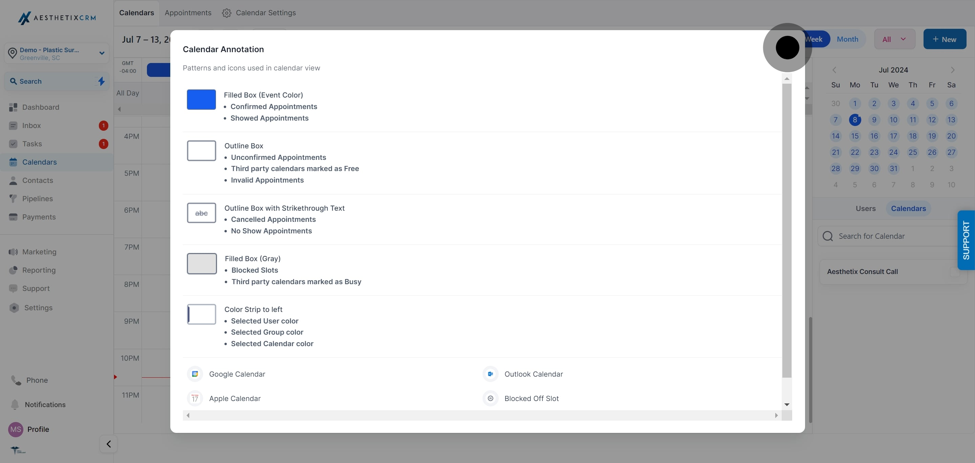Click the lightning bolt quick actions icon
Screen dimensions: 975x463
click(x=102, y=81)
